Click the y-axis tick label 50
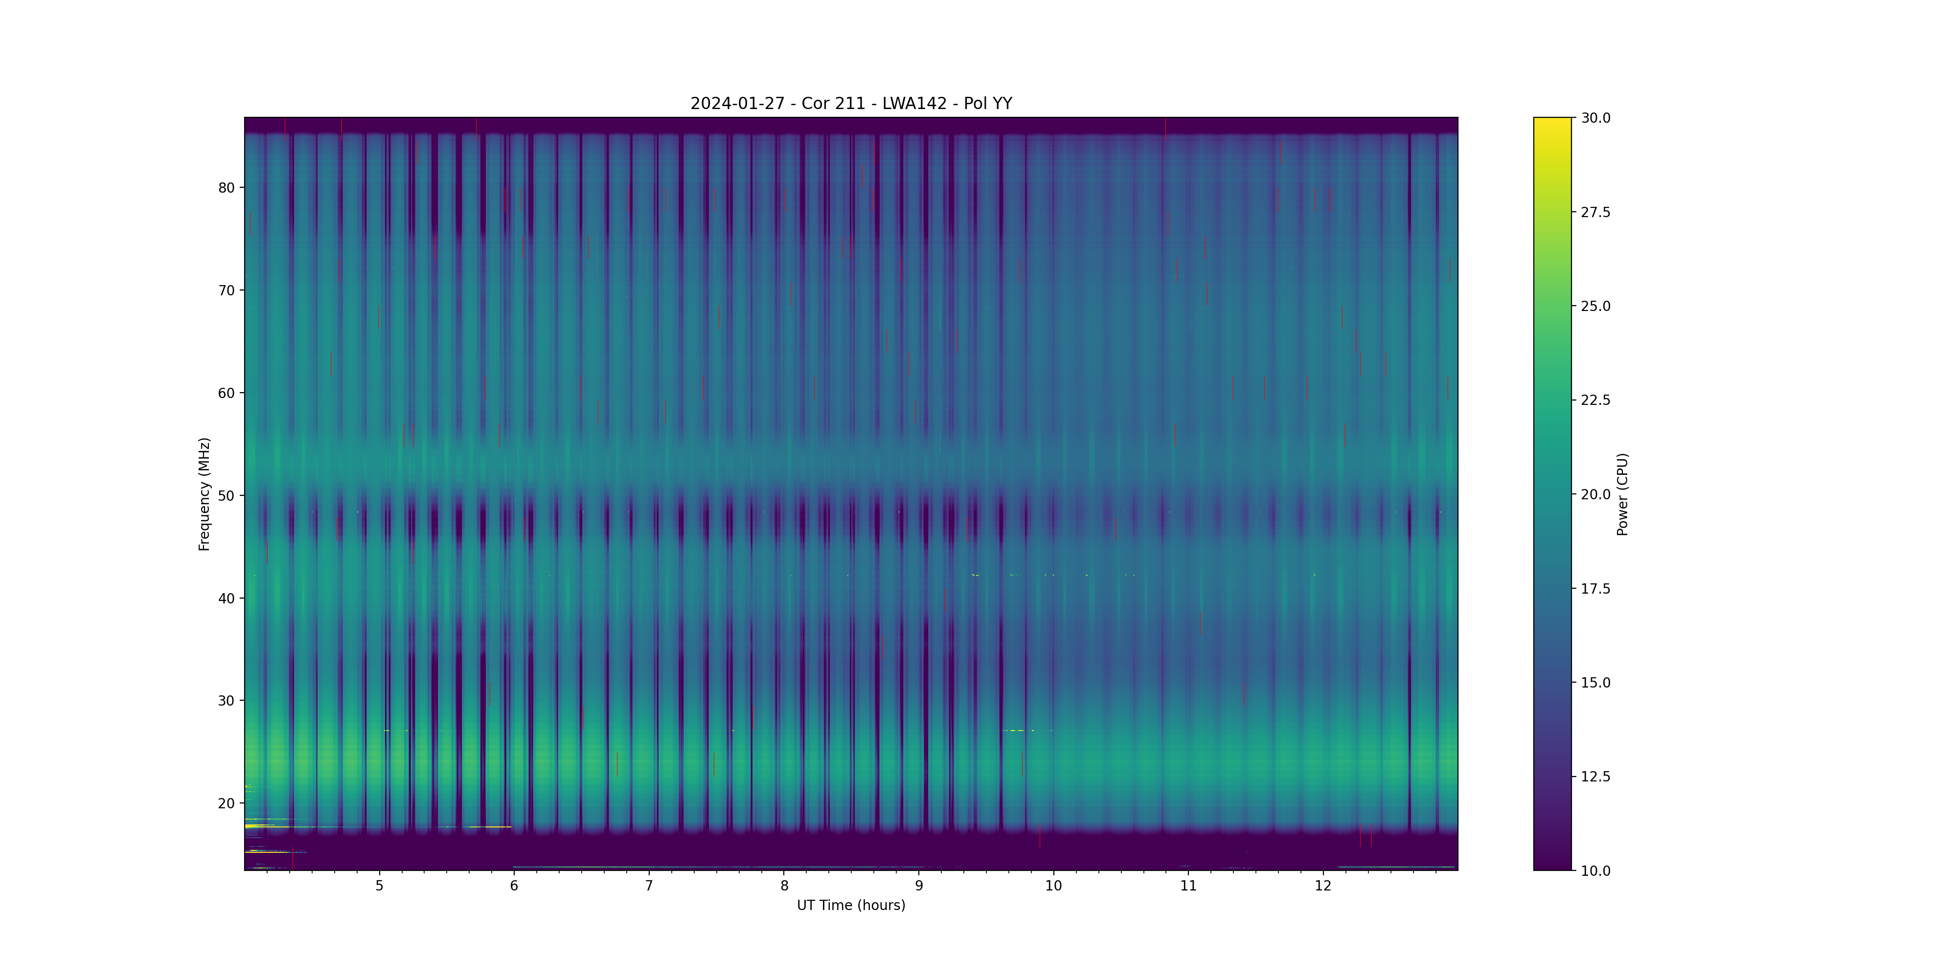 point(227,496)
